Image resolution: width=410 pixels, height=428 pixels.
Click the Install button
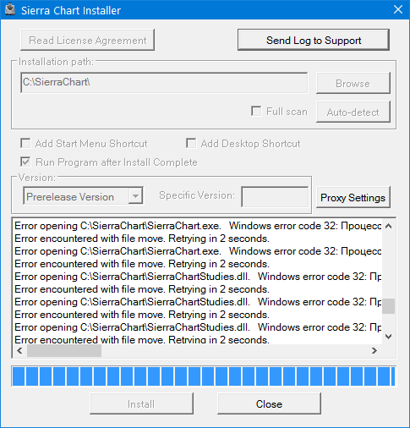[x=141, y=403]
